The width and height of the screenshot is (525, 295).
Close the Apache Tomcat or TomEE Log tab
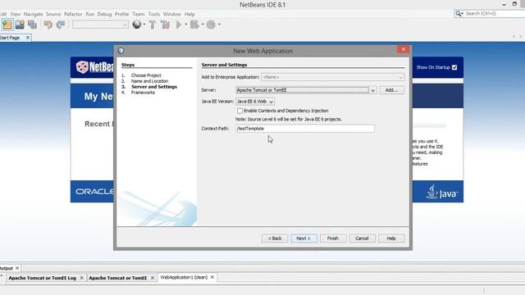point(81,278)
